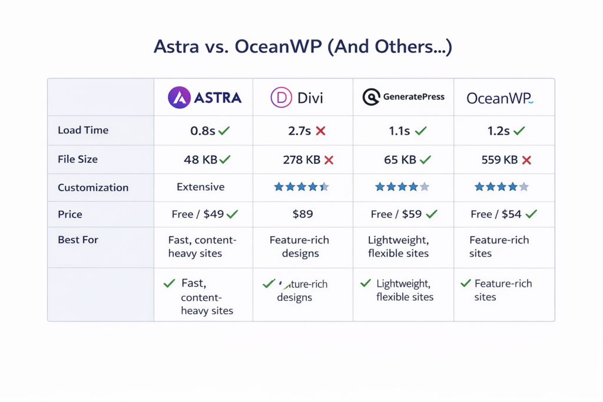Click checkmark next to bottom Lightweight, flexible sites
This screenshot has width=603, height=402.
(366, 283)
